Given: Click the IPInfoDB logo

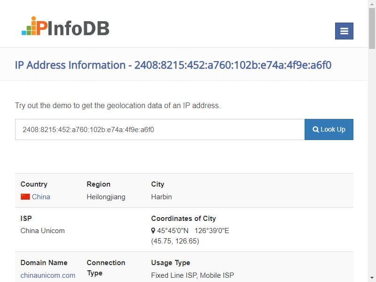Looking at the screenshot, I should click(65, 26).
